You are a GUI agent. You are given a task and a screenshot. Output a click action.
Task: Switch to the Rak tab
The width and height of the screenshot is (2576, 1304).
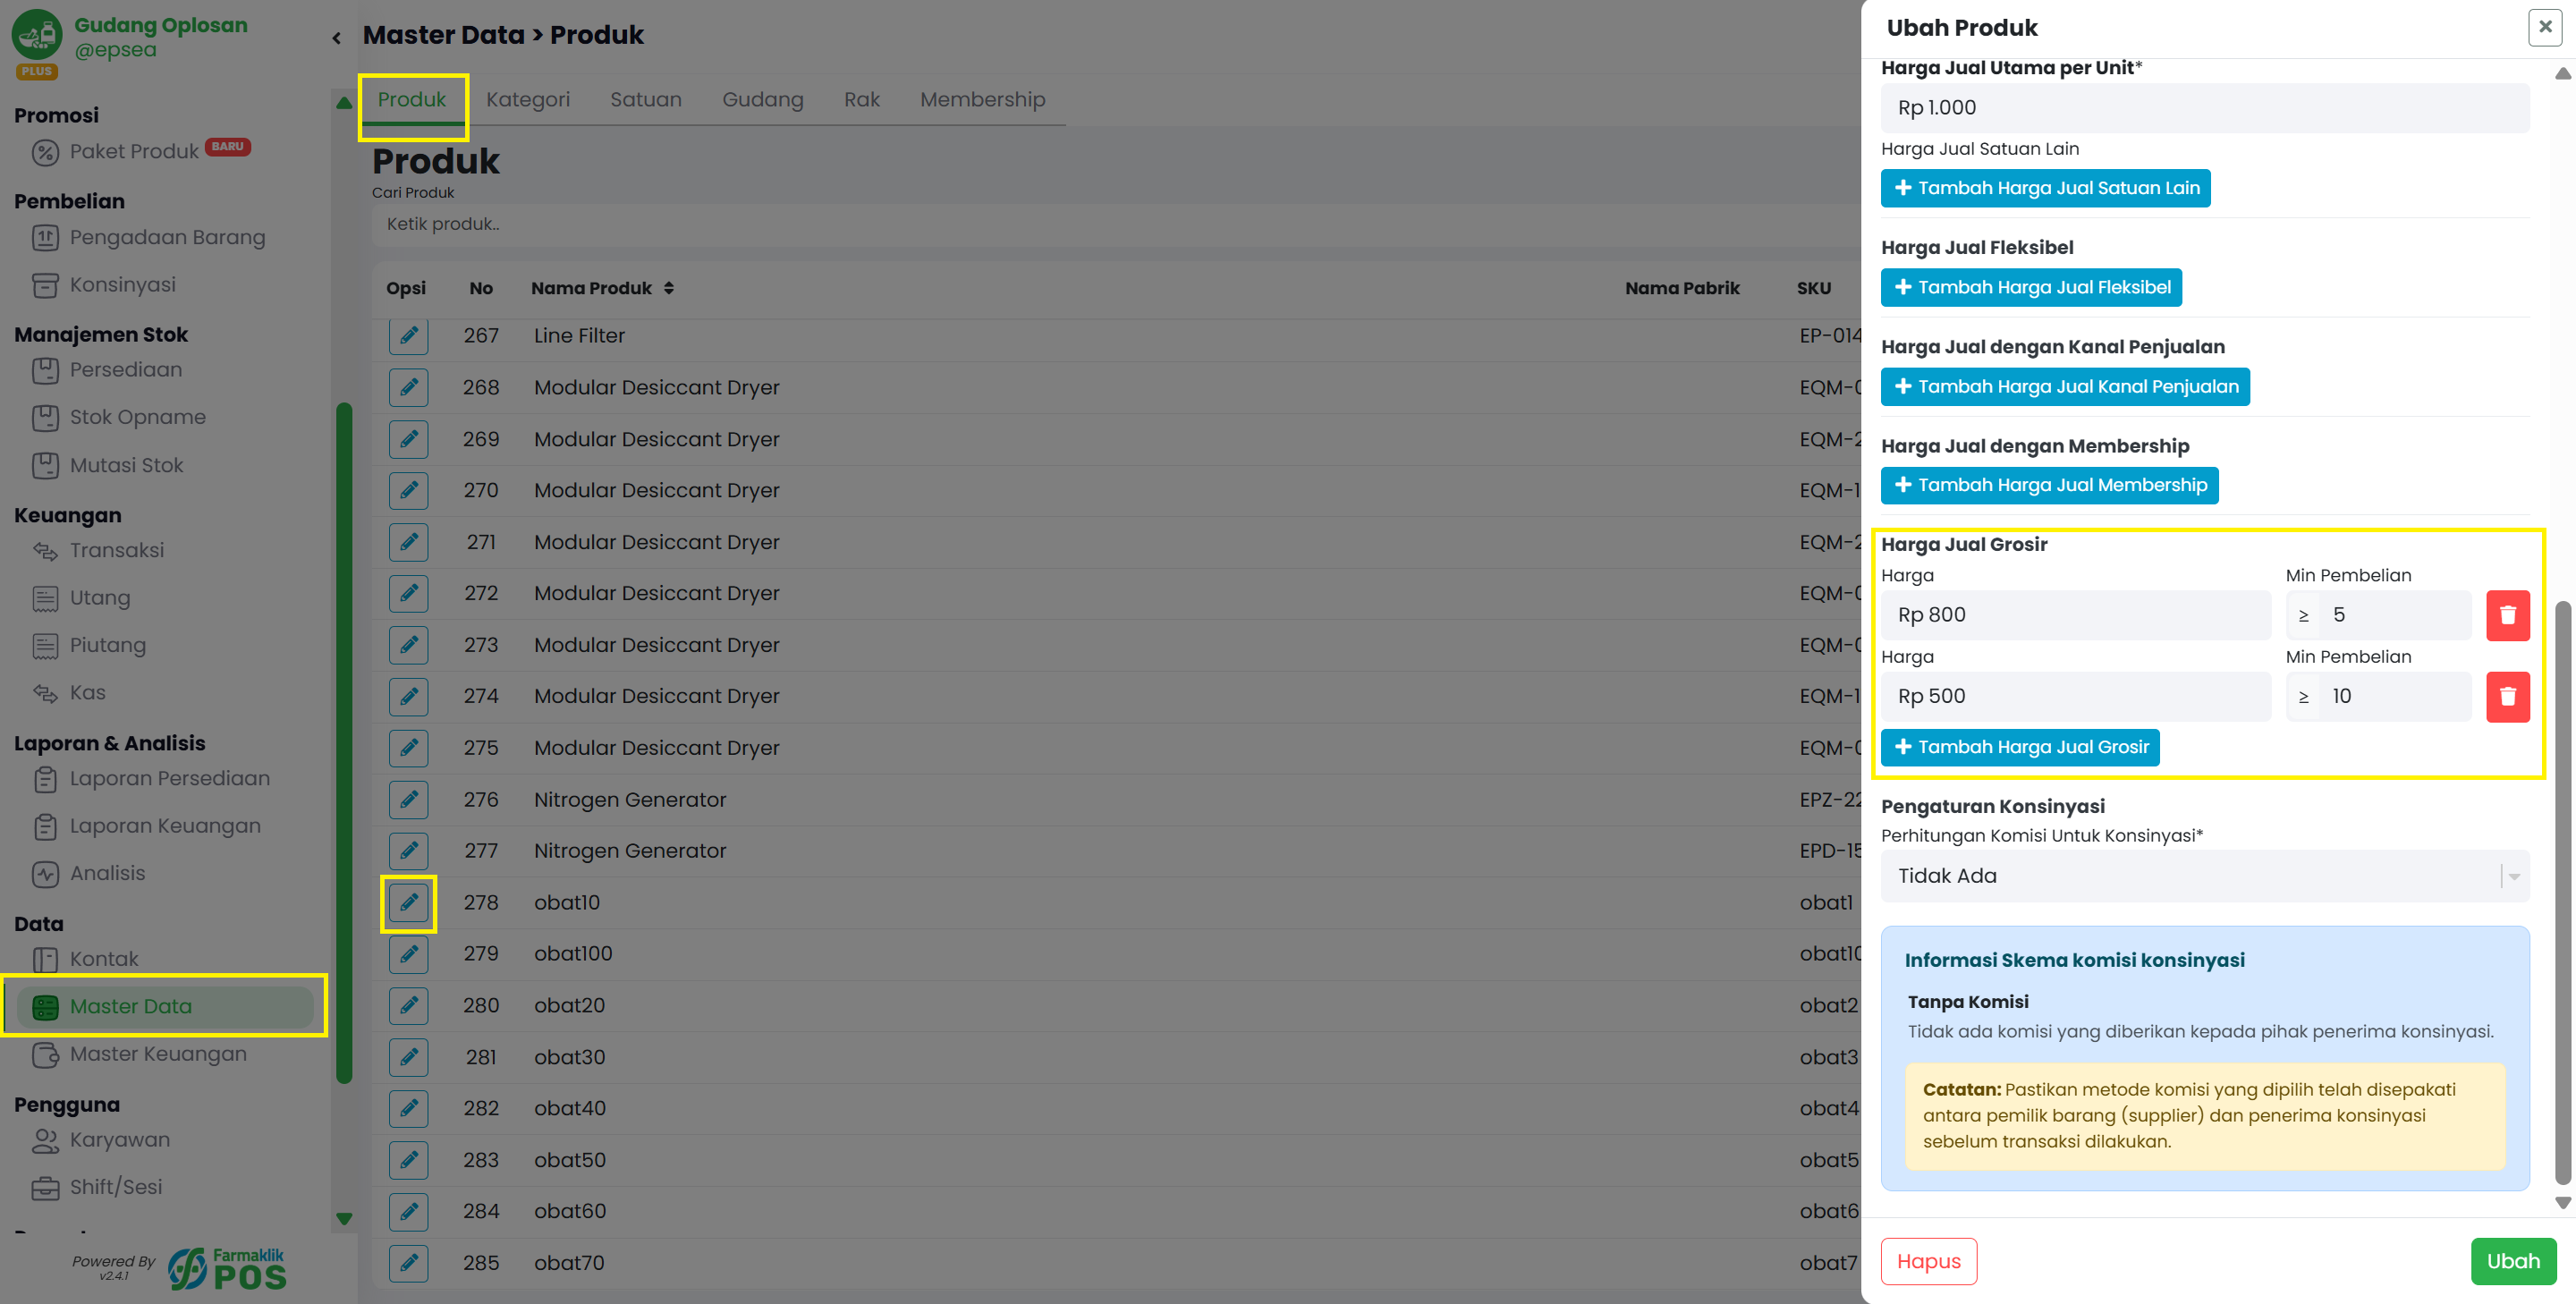861,100
